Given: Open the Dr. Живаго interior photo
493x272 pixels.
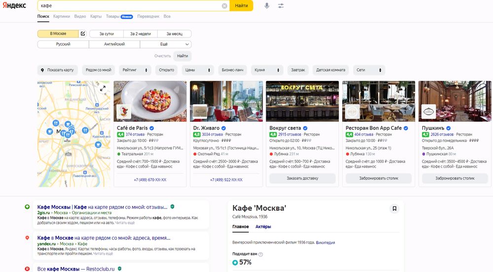Looking at the screenshot, I should pyautogui.click(x=226, y=101).
